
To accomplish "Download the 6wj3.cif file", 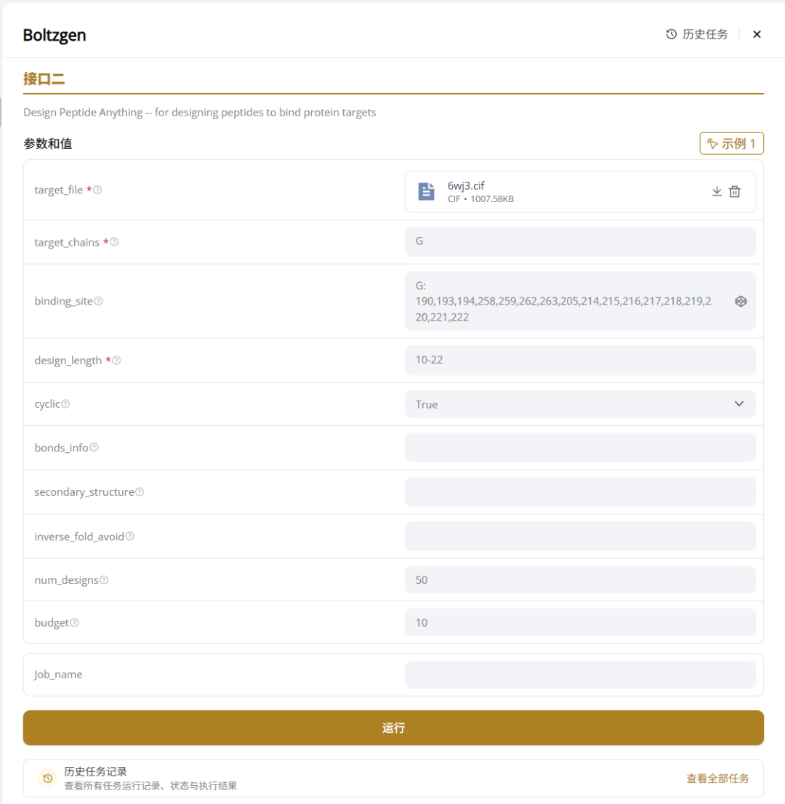I will [717, 190].
